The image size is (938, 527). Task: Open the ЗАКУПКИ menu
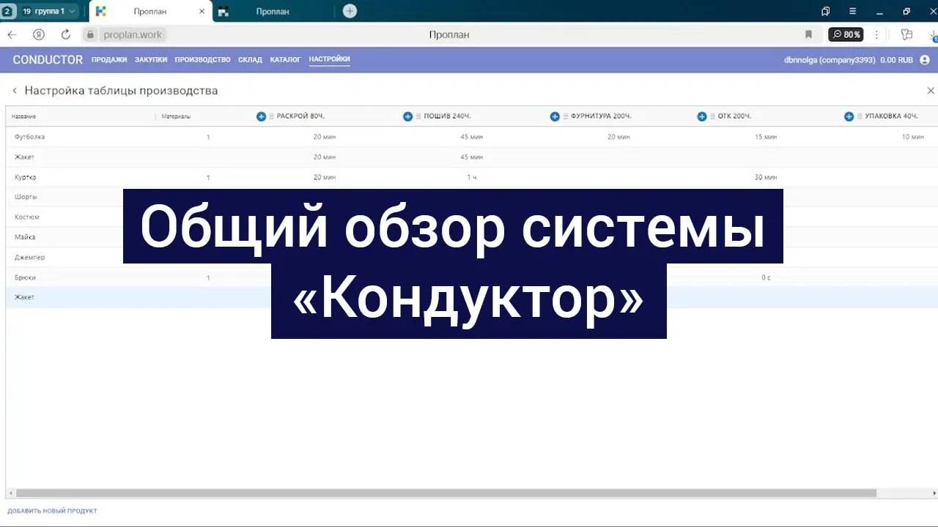click(151, 60)
